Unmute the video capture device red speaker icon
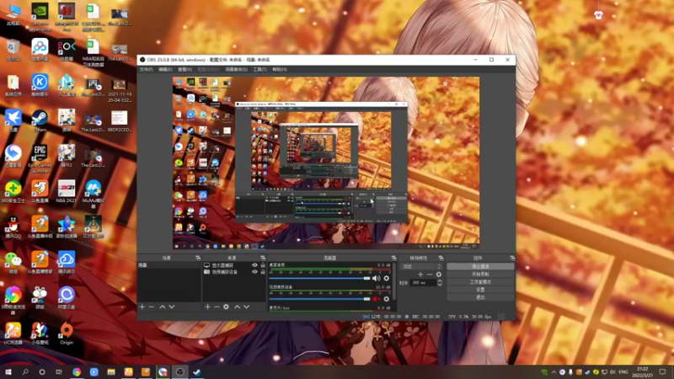The height and width of the screenshot is (379, 674). (377, 299)
